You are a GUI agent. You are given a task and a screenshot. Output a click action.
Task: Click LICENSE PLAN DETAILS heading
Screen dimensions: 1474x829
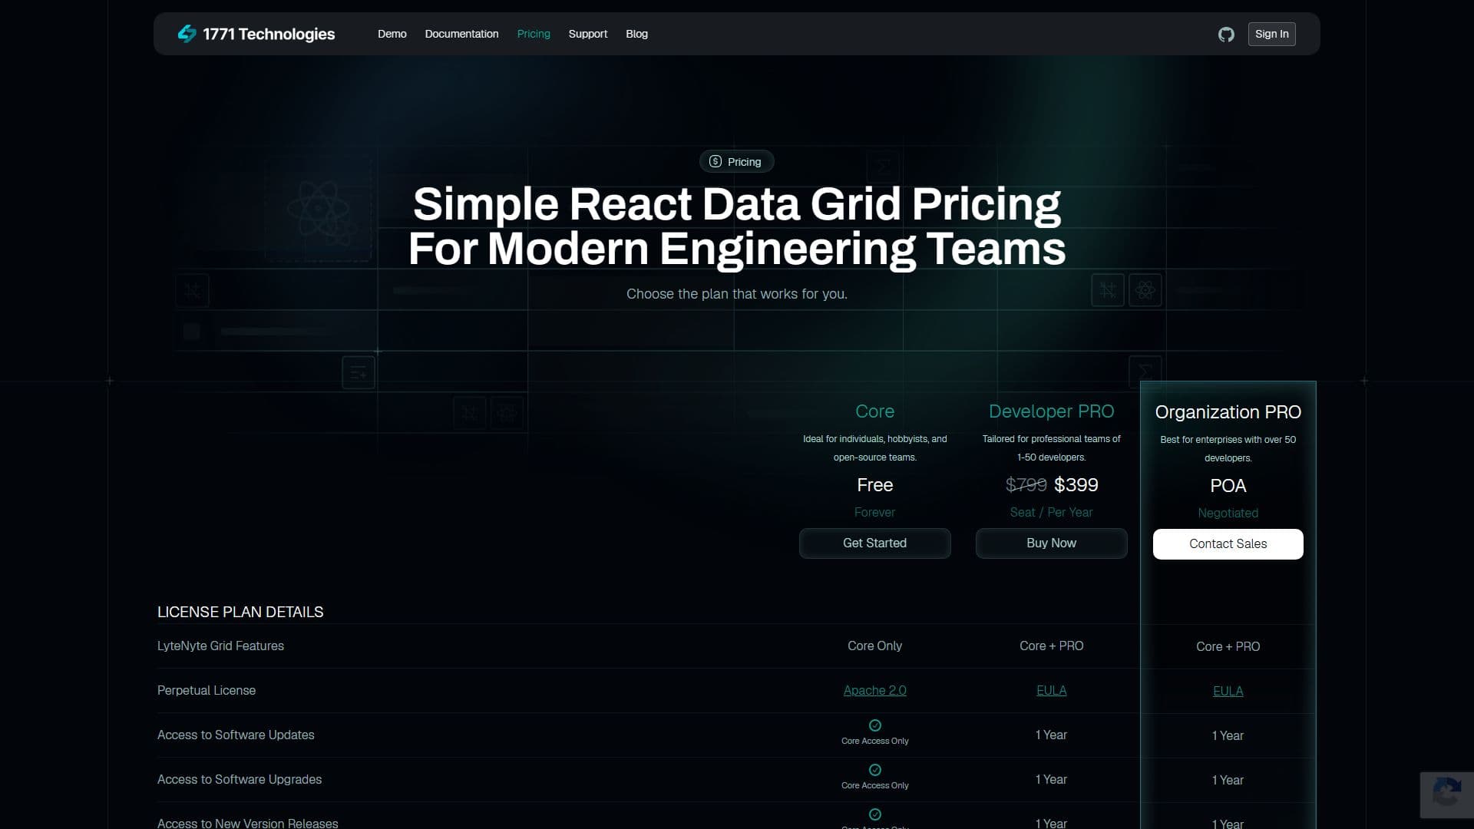tap(240, 612)
